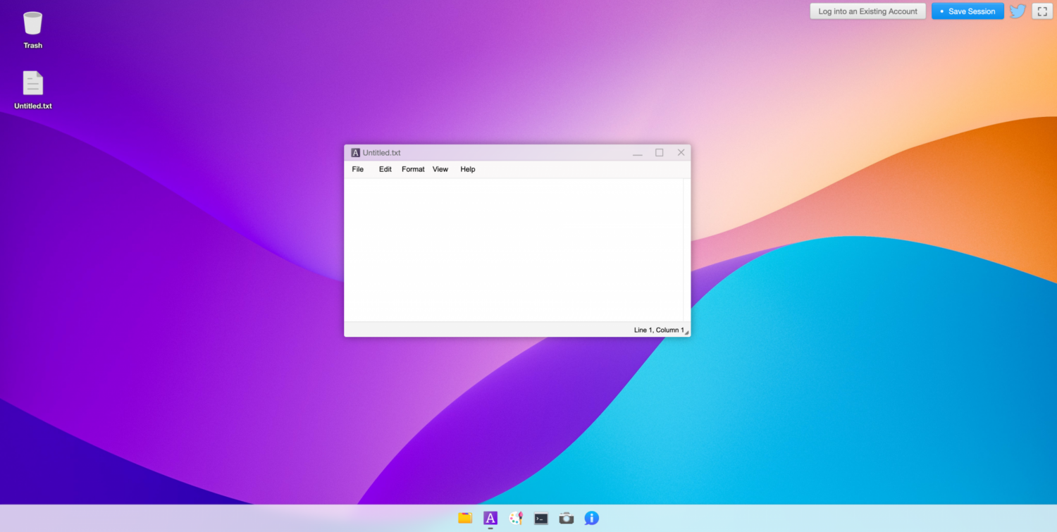Click the Twitter bird icon
Image resolution: width=1057 pixels, height=532 pixels.
pos(1018,11)
